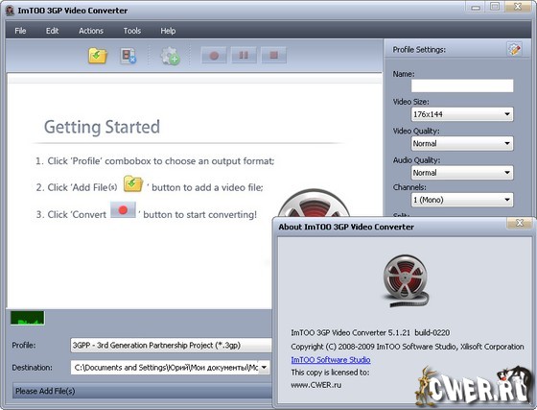Open the Tools menu
537x410 pixels.
pos(132,31)
